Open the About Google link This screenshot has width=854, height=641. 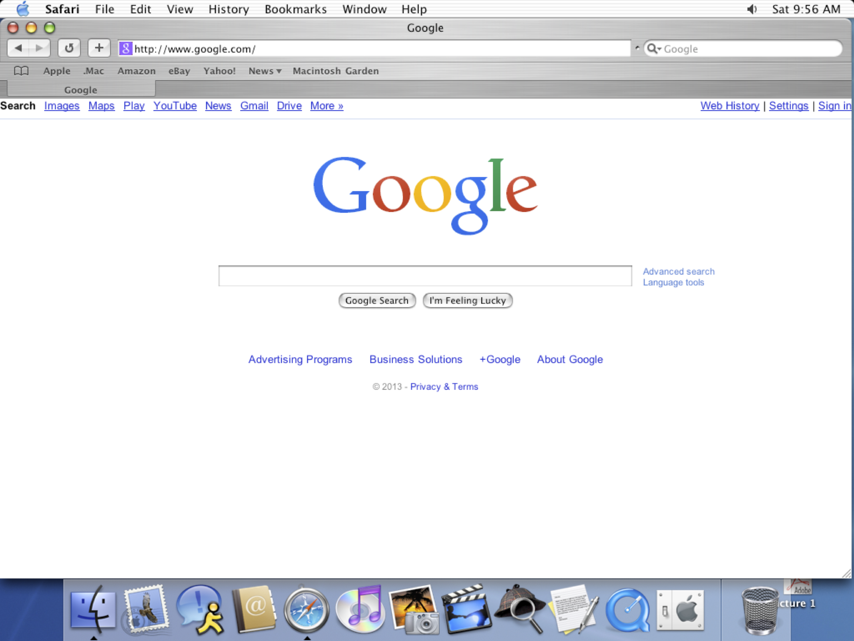pos(570,359)
